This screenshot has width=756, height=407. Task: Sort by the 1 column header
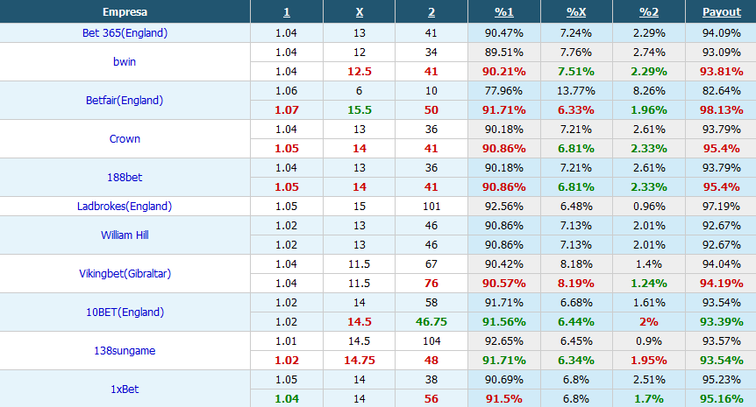[x=287, y=12]
